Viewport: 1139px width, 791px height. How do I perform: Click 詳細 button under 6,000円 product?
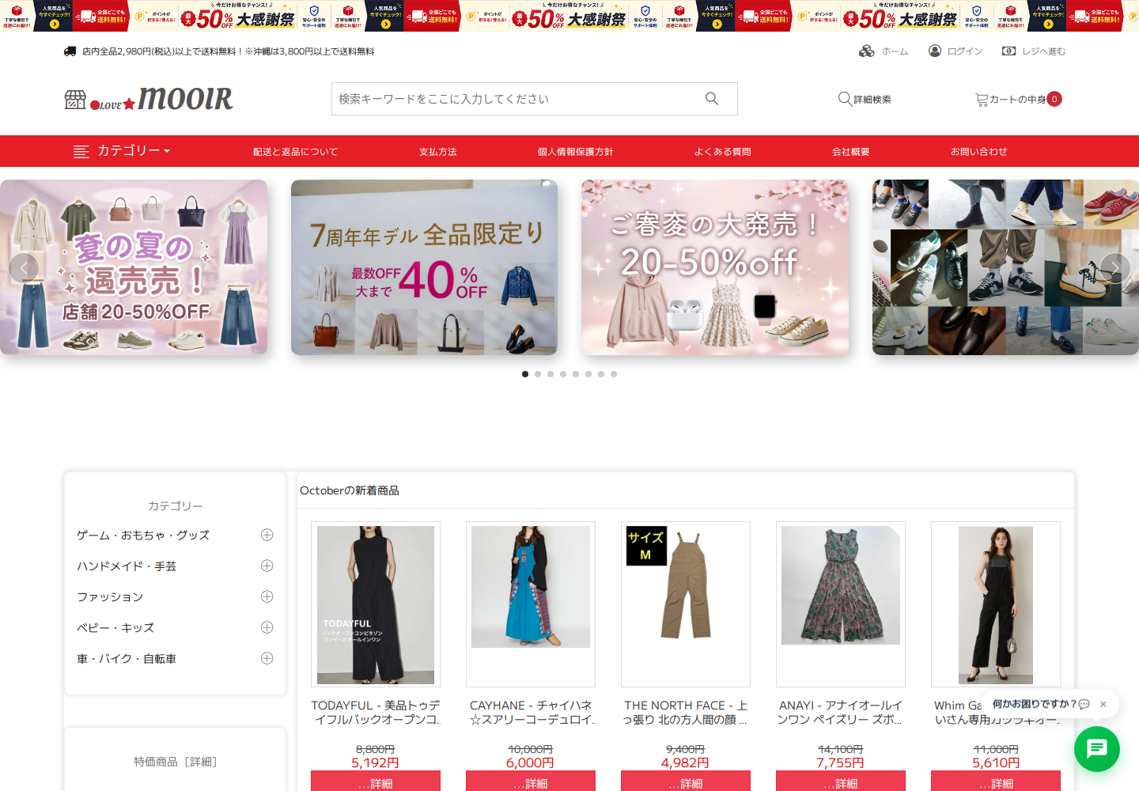(531, 782)
